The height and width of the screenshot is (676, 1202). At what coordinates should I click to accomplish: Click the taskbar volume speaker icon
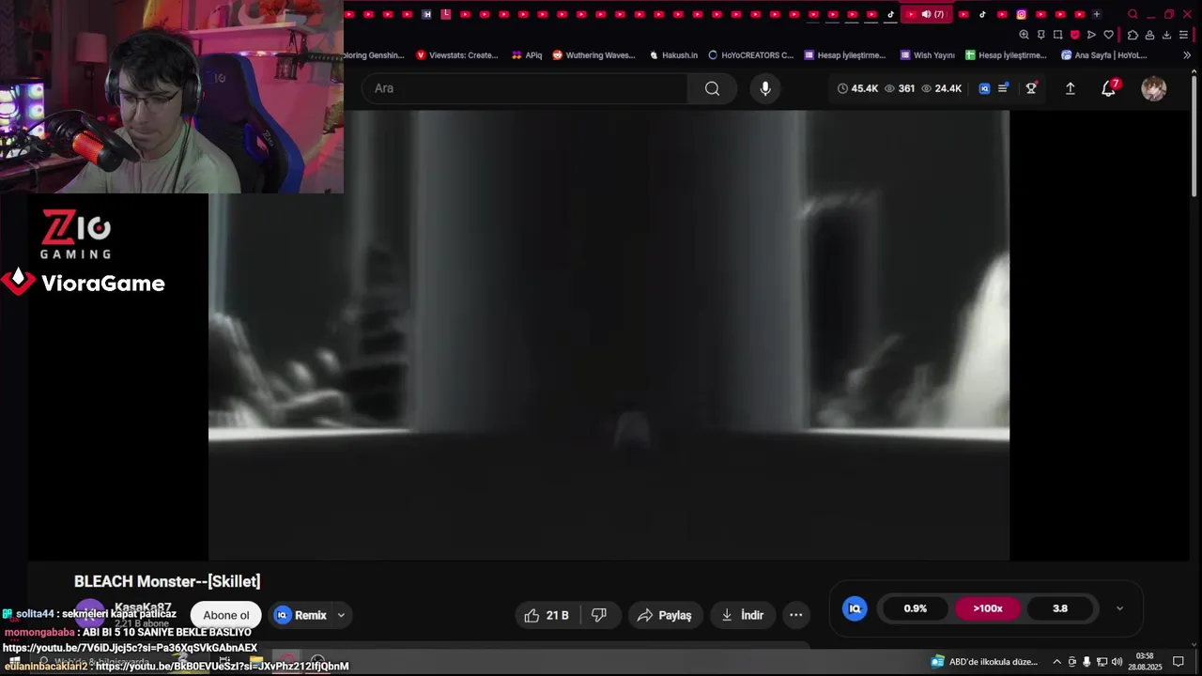[x=1117, y=662]
